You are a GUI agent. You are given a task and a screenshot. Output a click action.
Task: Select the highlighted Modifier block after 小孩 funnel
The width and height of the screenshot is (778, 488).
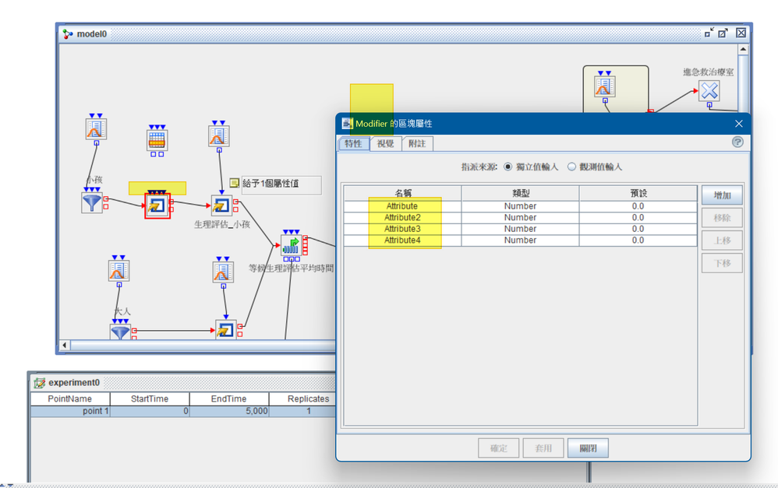pyautogui.click(x=157, y=205)
